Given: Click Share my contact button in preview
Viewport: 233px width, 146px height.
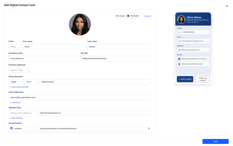Looking at the screenshot, I should pos(202,79).
